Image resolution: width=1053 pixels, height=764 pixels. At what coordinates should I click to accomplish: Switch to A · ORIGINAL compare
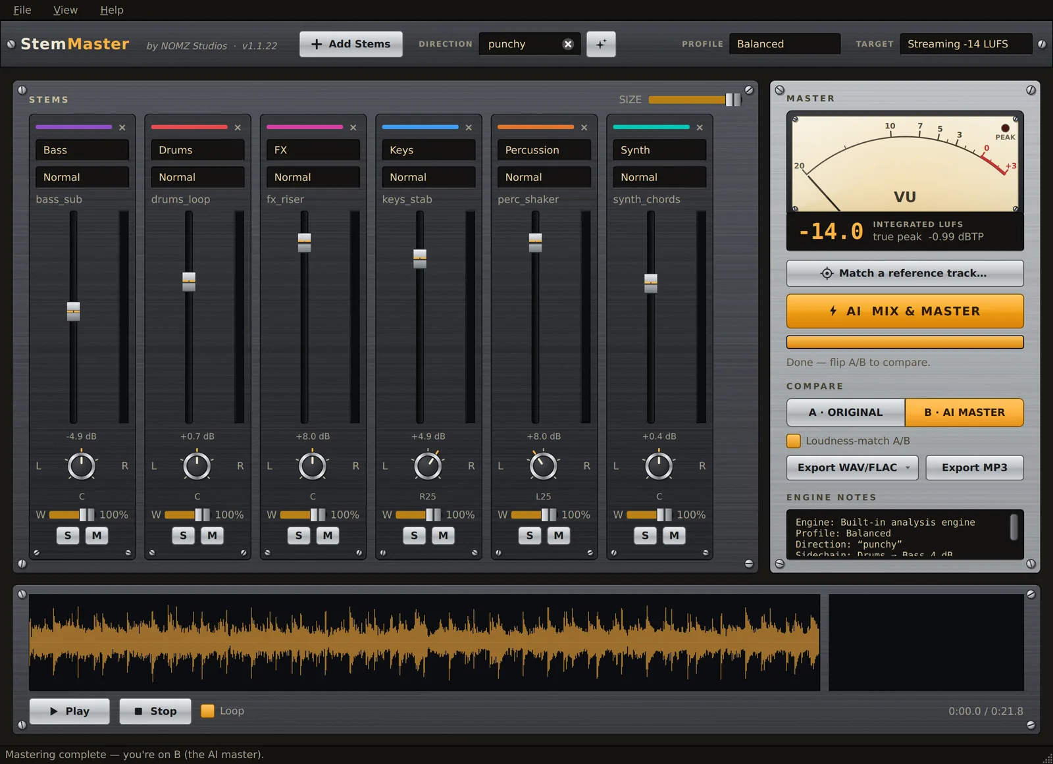pos(846,413)
